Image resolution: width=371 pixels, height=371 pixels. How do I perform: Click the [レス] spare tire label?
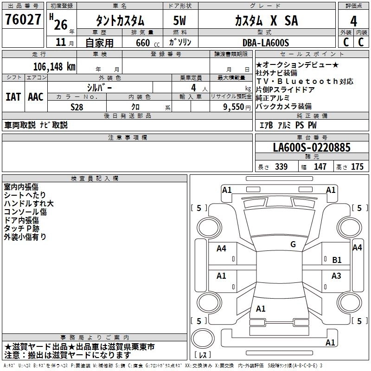[x=202, y=354]
